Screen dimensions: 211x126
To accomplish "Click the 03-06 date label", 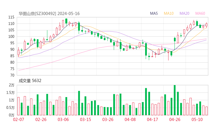I will coord(63,119).
